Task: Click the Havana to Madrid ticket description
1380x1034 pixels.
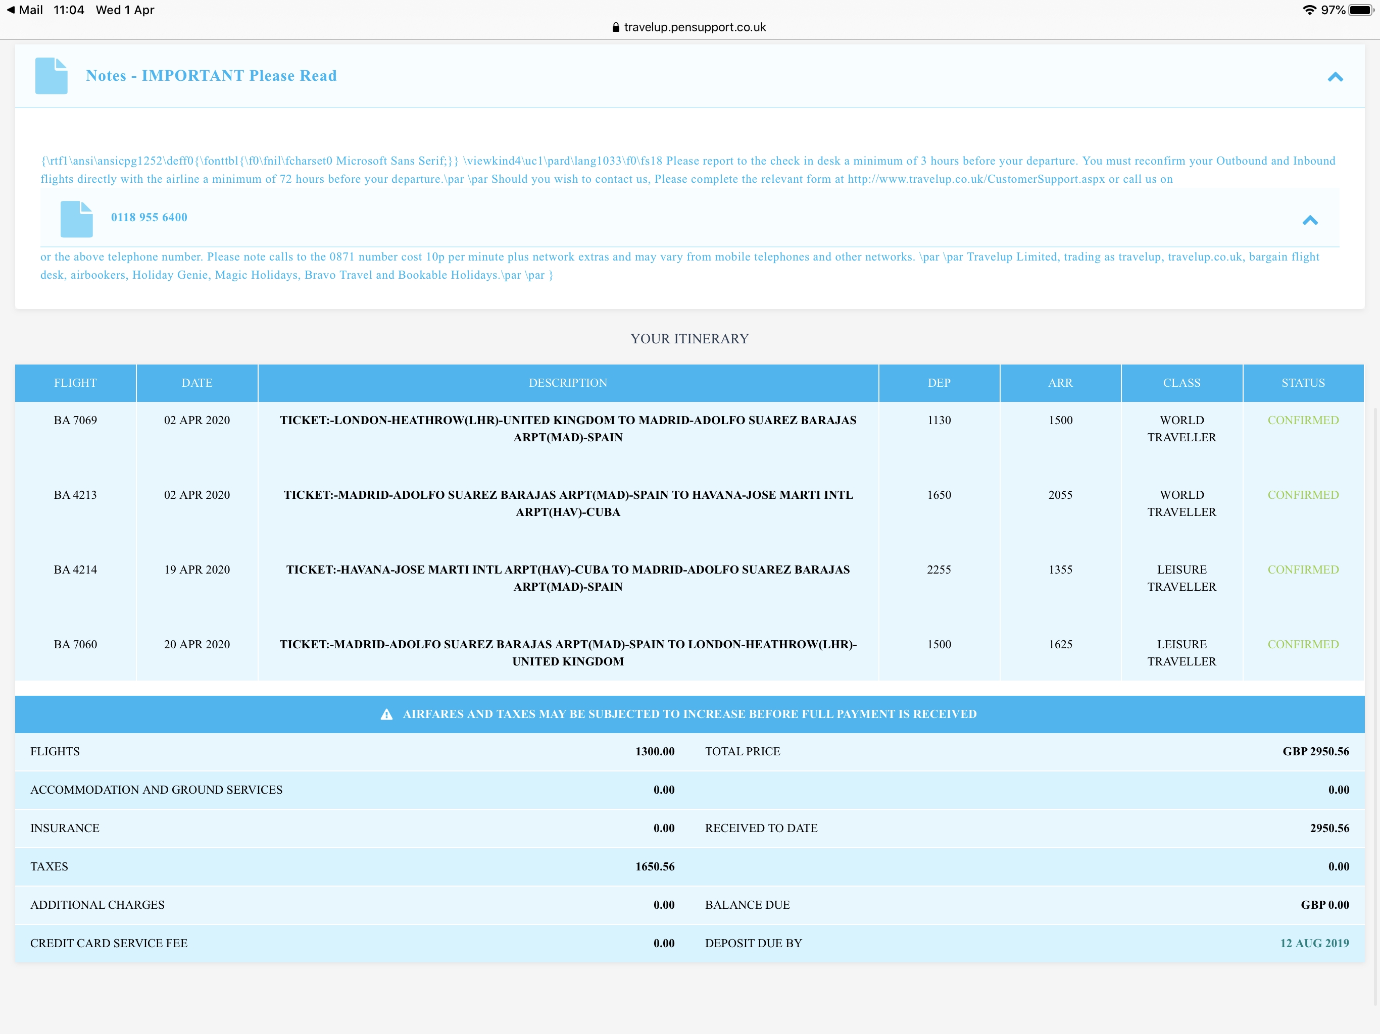Action: tap(568, 578)
